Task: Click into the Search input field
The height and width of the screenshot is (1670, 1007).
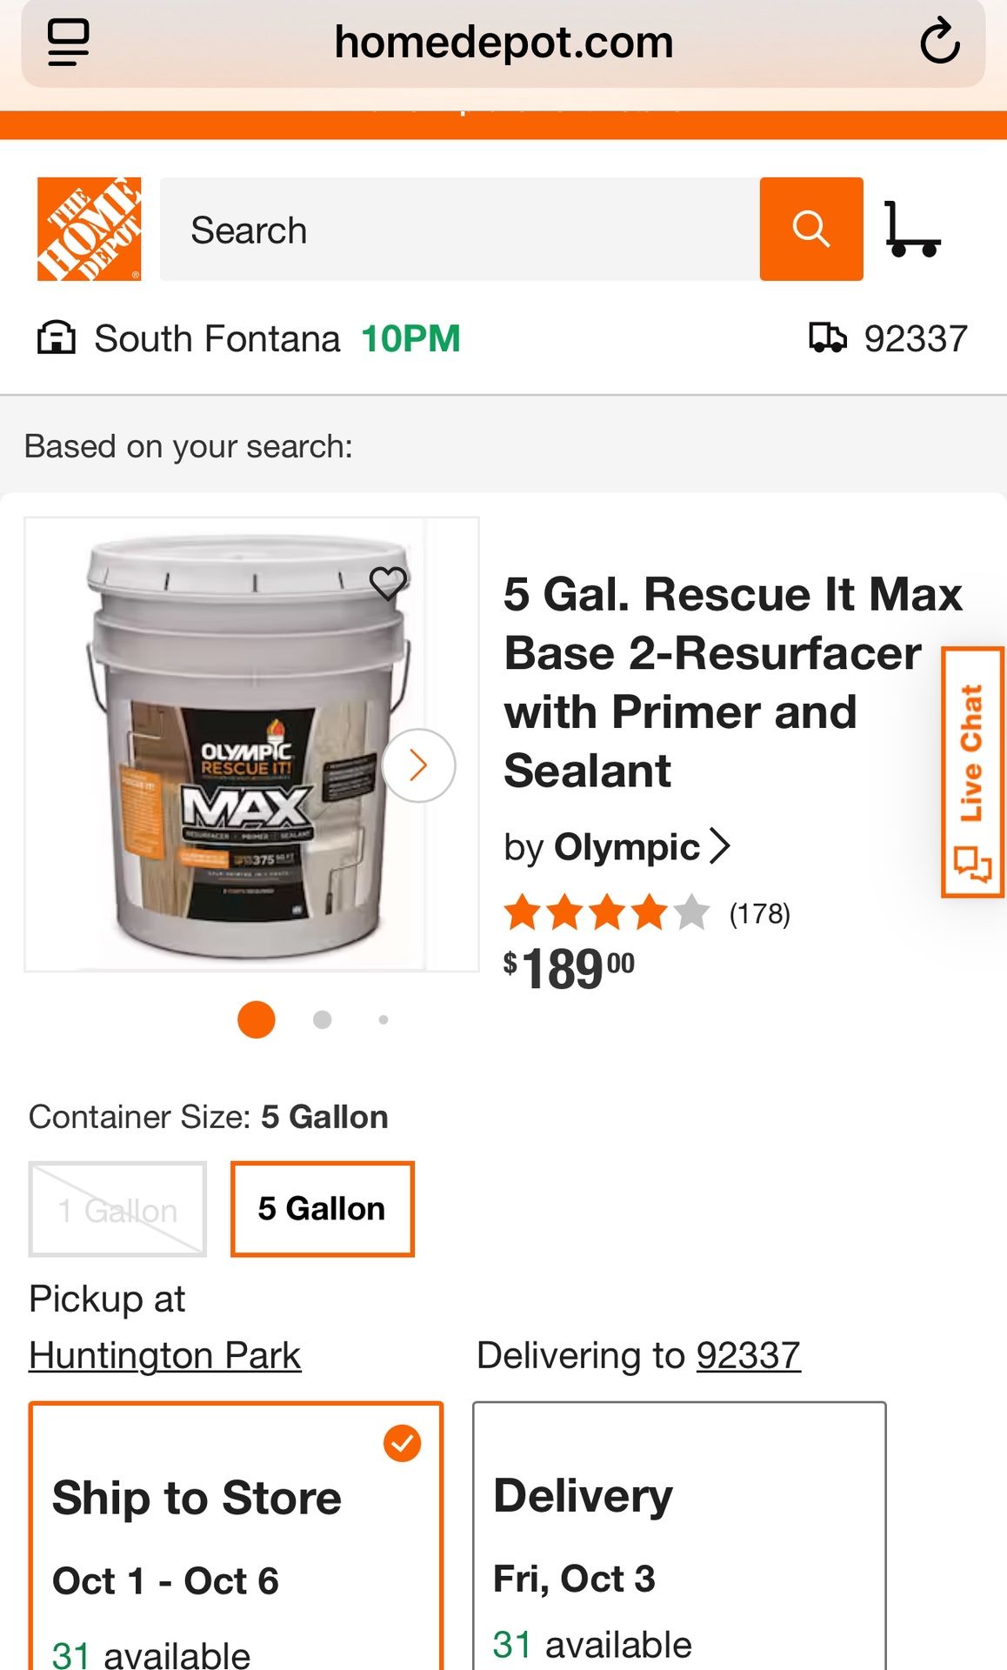Action: tap(459, 230)
